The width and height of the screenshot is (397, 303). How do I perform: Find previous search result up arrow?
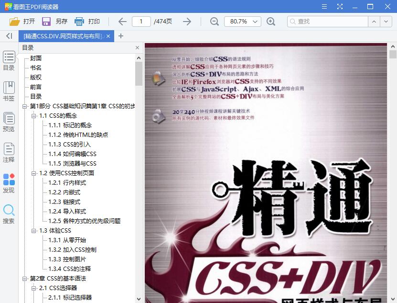tap(374, 22)
